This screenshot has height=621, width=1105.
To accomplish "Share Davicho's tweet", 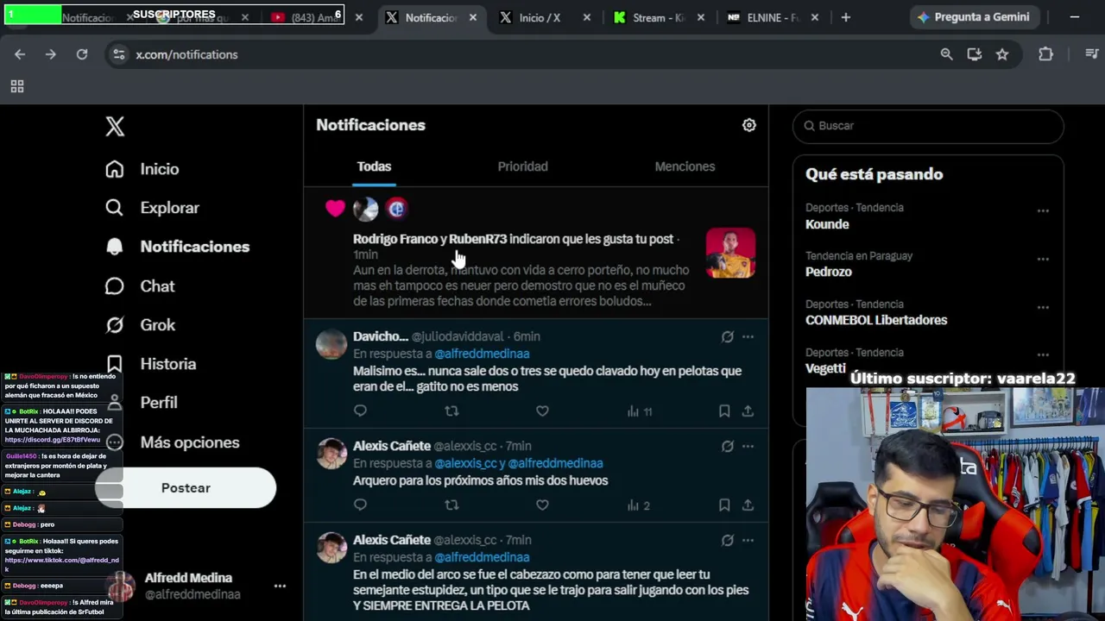I will point(748,411).
